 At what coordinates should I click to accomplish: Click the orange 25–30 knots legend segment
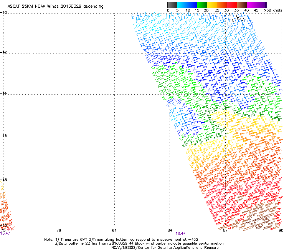222,5
